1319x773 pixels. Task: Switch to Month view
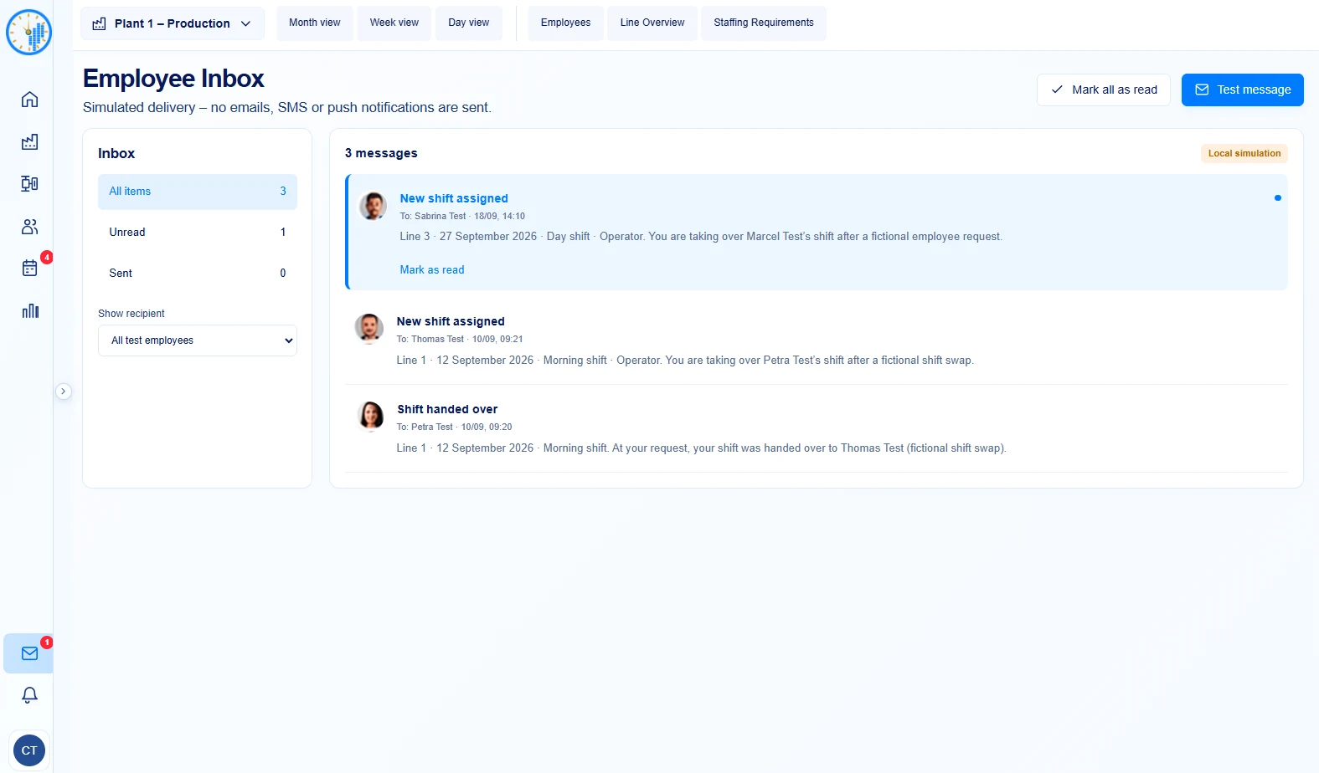315,23
